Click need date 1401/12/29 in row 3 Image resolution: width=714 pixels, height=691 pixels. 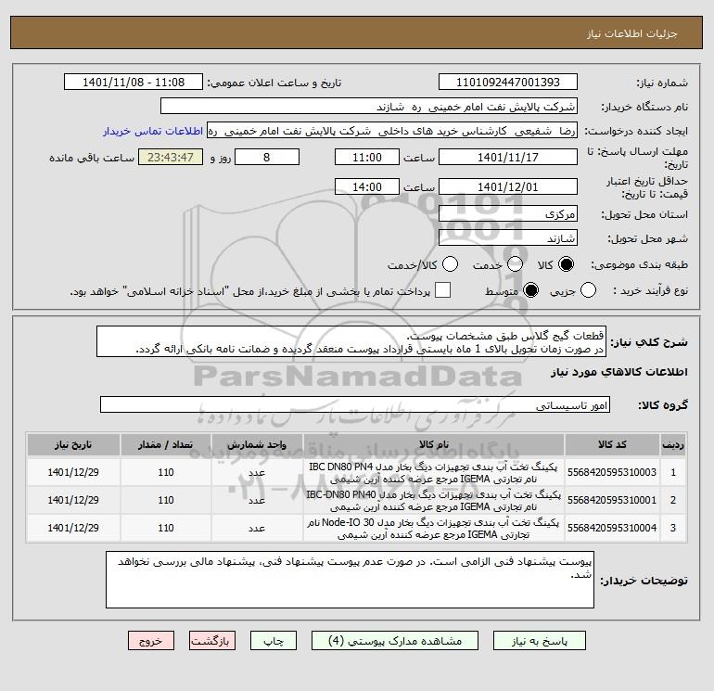[73, 528]
